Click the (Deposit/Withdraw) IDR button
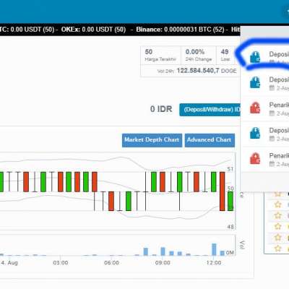The height and width of the screenshot is (289, 289). click(x=210, y=110)
